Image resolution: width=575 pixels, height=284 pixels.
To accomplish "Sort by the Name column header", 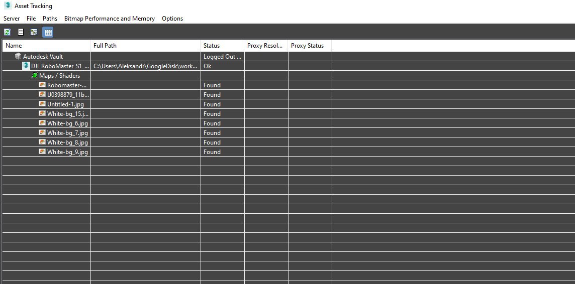I will tap(46, 46).
